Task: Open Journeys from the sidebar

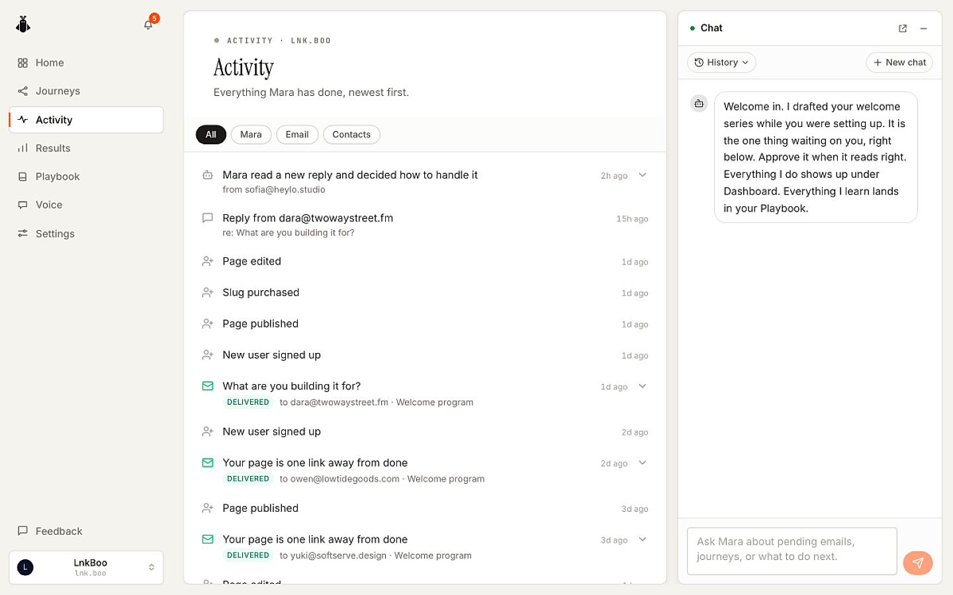Action: [x=86, y=91]
